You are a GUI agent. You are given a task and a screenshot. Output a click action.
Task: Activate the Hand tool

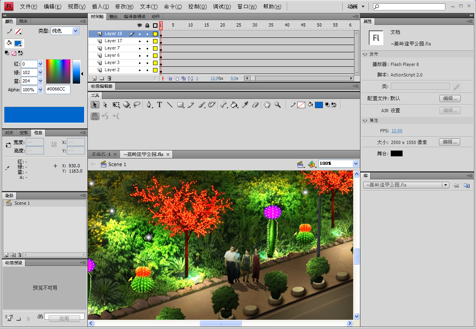click(267, 105)
